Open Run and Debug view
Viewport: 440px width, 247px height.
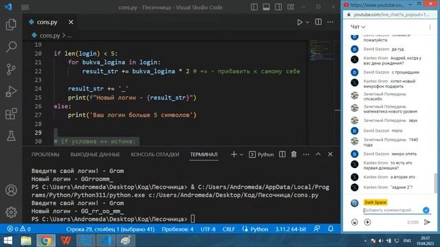click(x=11, y=91)
